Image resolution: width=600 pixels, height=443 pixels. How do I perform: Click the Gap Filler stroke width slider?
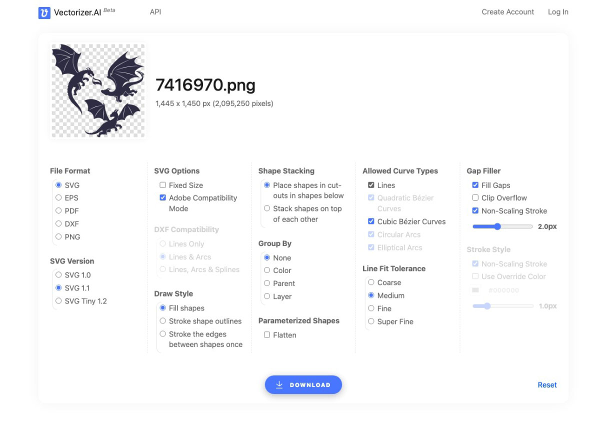click(502, 226)
